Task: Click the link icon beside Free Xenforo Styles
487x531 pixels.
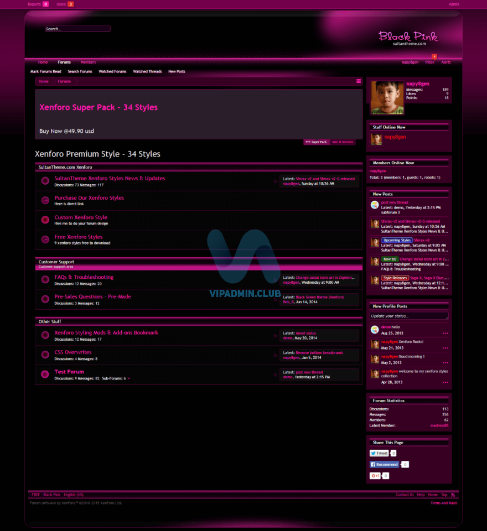Action: [45, 240]
